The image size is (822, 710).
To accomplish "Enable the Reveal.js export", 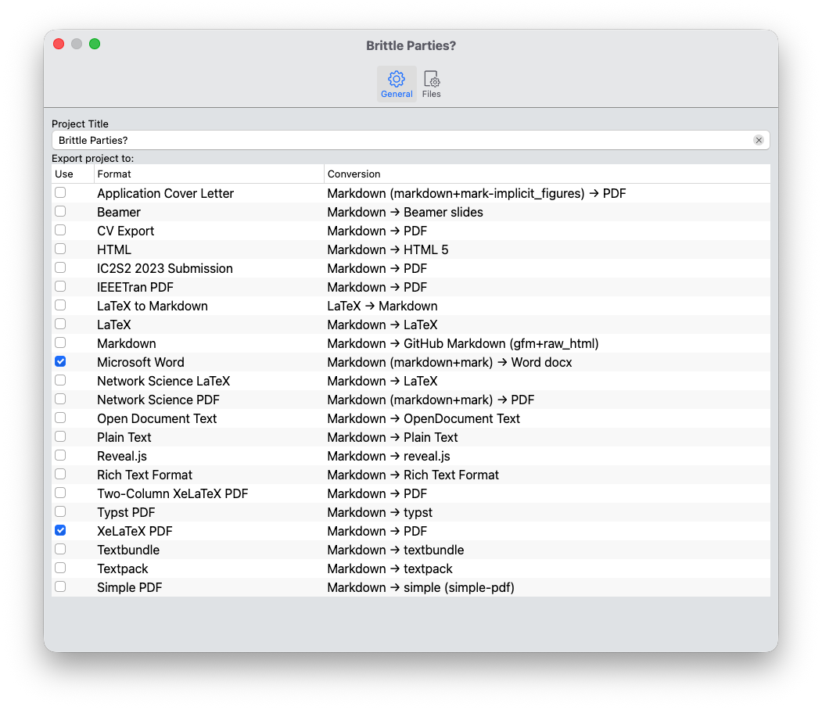I will click(x=60, y=455).
